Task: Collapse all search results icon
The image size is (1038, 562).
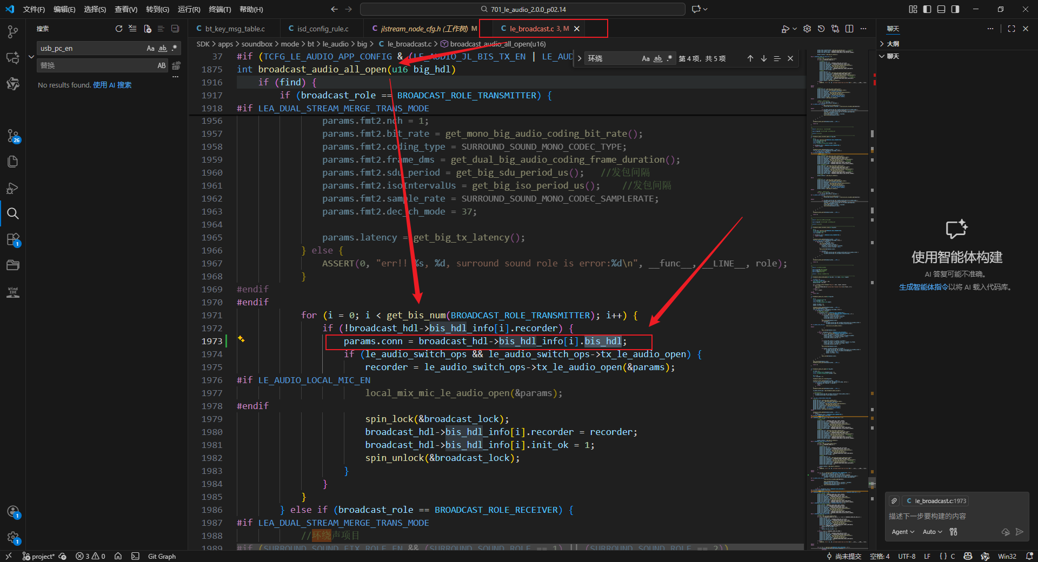Action: click(x=175, y=29)
